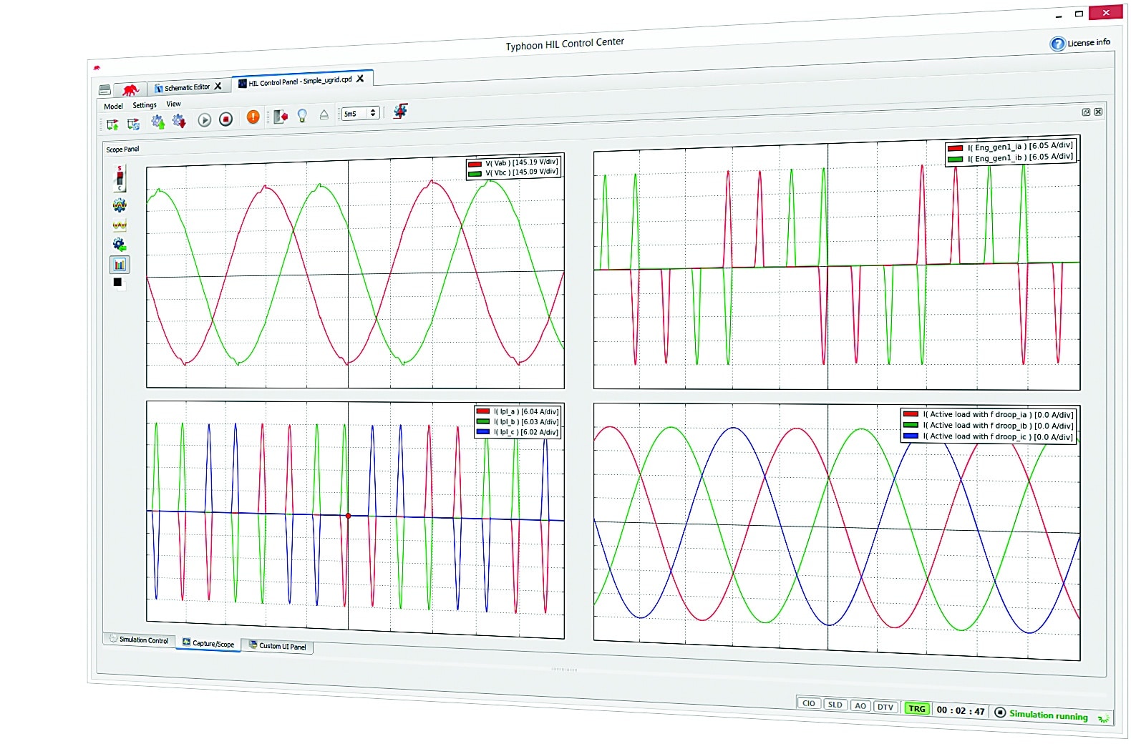The width and height of the screenshot is (1131, 744).
Task: Open the 5mS time base dropdown
Action: point(360,113)
